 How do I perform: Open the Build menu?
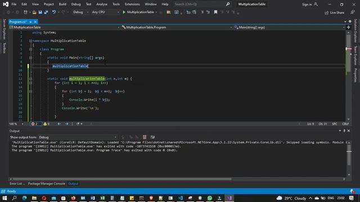point(62,4)
